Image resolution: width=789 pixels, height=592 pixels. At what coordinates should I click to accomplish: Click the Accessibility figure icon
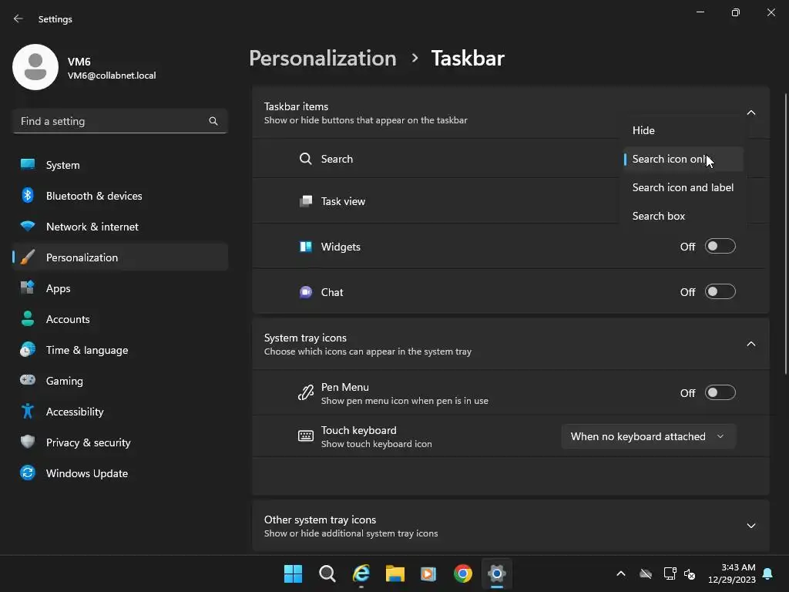[x=28, y=412]
